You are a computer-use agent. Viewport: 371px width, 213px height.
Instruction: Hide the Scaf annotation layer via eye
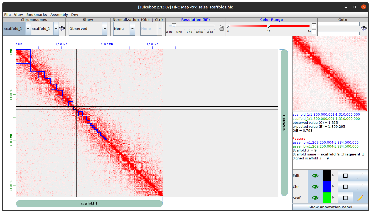click(x=315, y=198)
